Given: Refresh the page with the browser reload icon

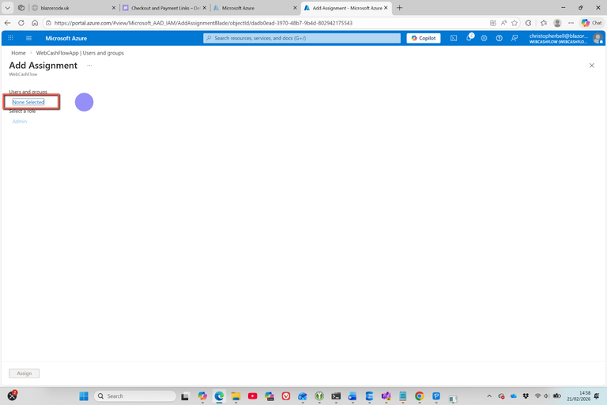Looking at the screenshot, I should (x=21, y=23).
